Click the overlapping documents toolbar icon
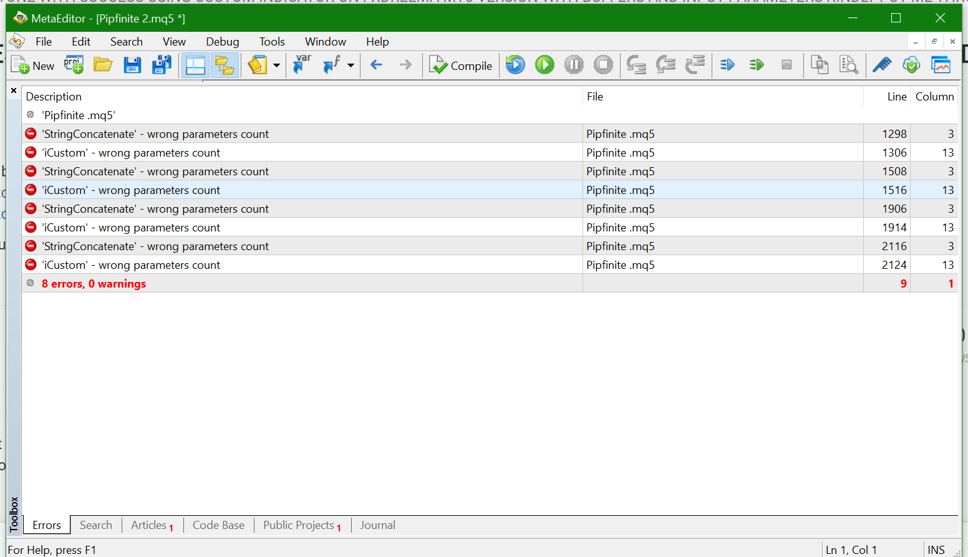The height and width of the screenshot is (557, 968). click(820, 65)
